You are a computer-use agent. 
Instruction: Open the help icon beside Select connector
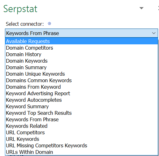(x=49, y=24)
